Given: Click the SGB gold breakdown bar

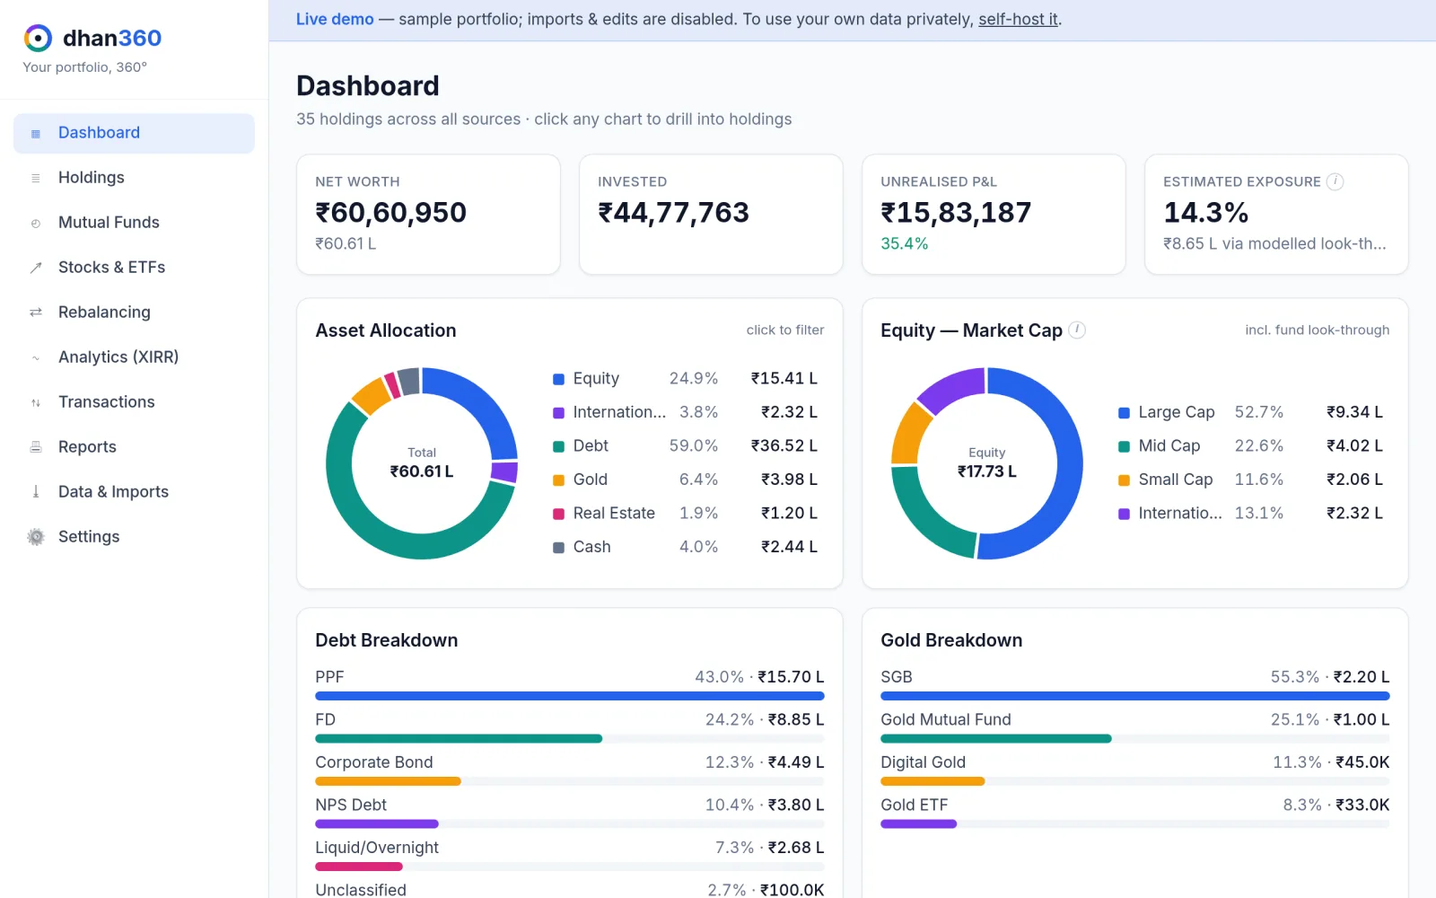Looking at the screenshot, I should click(1135, 696).
